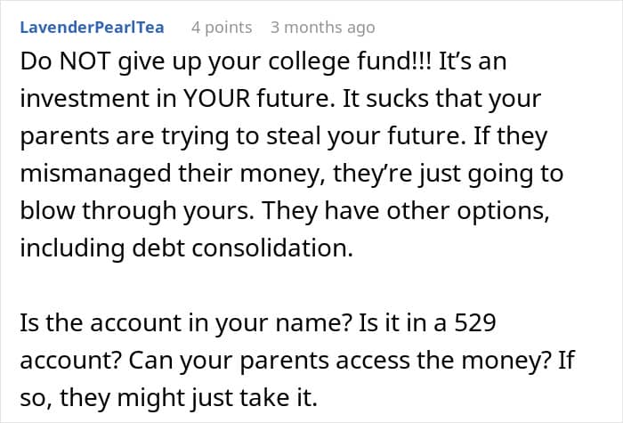The width and height of the screenshot is (623, 423).
Task: Click the word "mismanaged" in the comment
Action: [95, 174]
